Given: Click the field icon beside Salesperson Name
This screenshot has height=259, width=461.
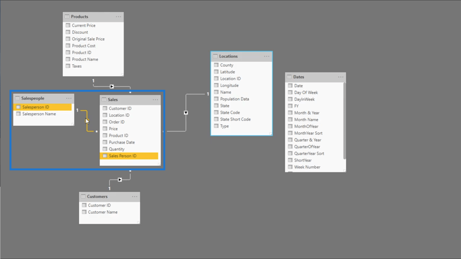Looking at the screenshot, I should 18,114.
